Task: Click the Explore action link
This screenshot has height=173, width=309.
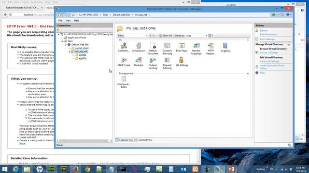Action: [264, 31]
